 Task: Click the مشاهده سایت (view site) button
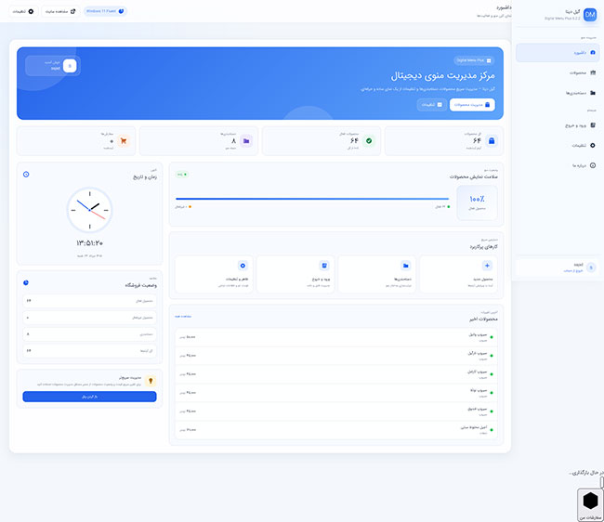click(60, 11)
